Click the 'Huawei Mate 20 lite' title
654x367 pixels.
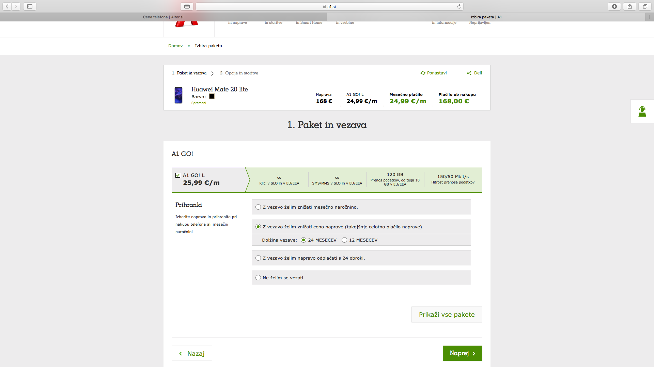[x=220, y=89]
